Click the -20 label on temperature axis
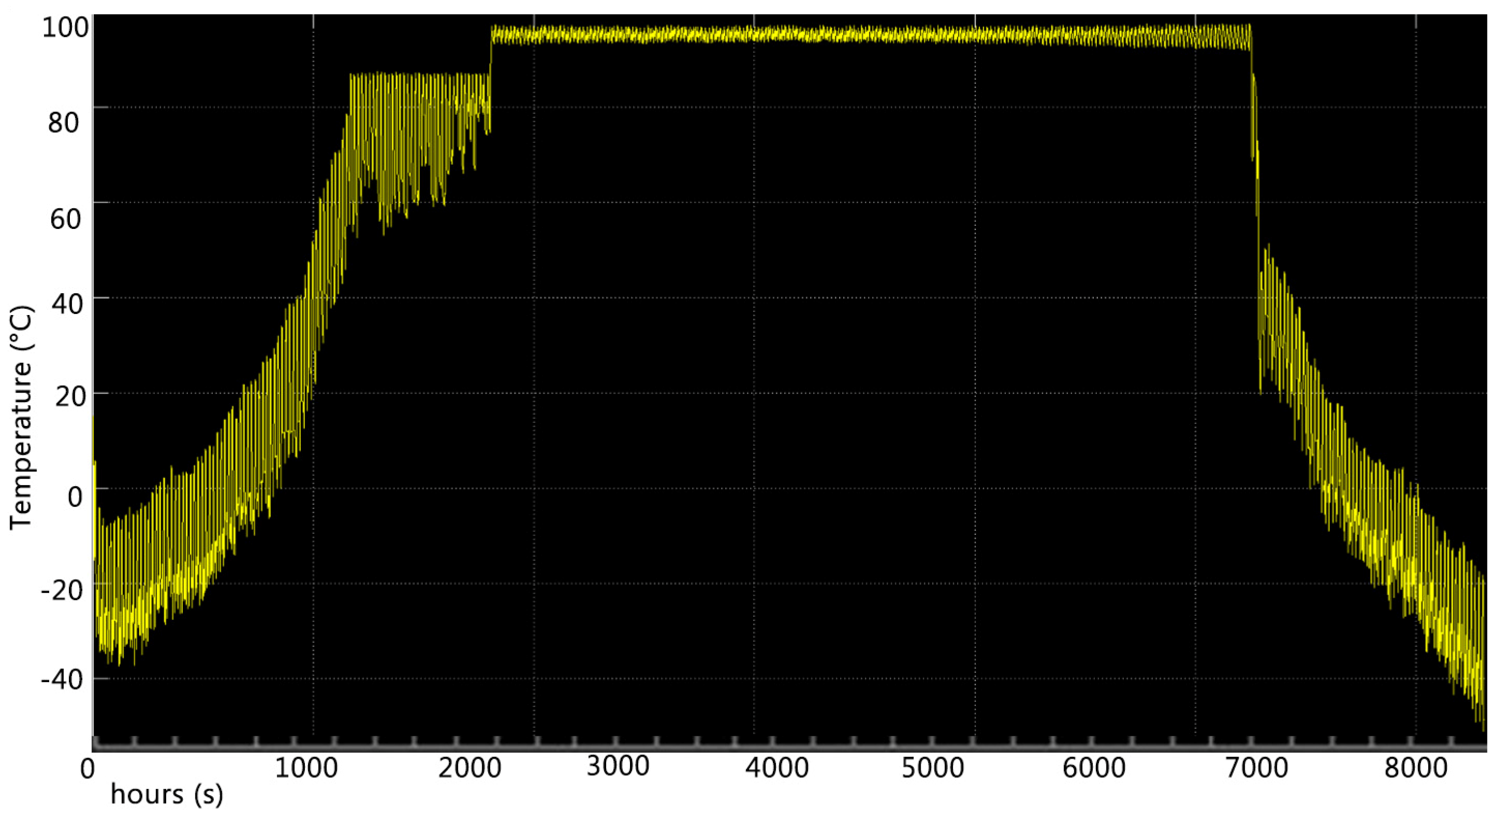This screenshot has width=1499, height=823. (x=61, y=590)
